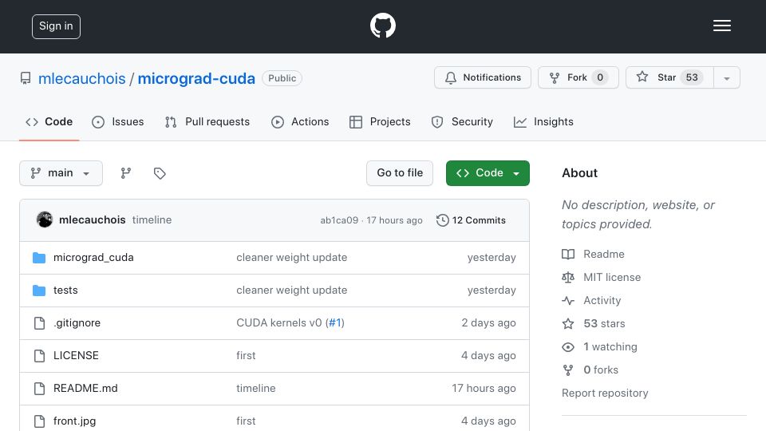Click the GitHub Octocat logo

[382, 26]
